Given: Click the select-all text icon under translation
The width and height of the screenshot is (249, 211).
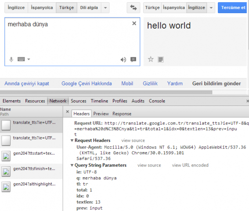Looking at the screenshot, I should click(161, 59).
